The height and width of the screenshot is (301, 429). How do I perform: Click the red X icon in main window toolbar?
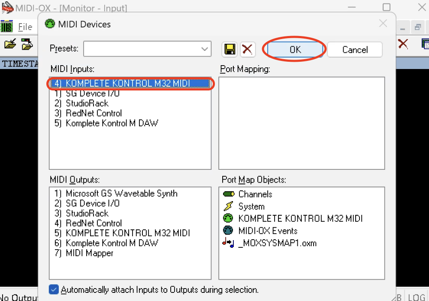pyautogui.click(x=403, y=44)
